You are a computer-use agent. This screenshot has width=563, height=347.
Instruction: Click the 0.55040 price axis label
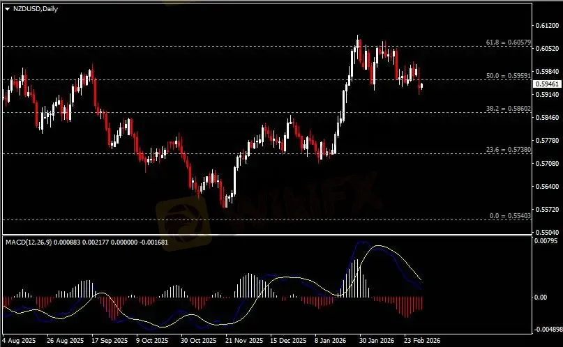click(x=547, y=232)
